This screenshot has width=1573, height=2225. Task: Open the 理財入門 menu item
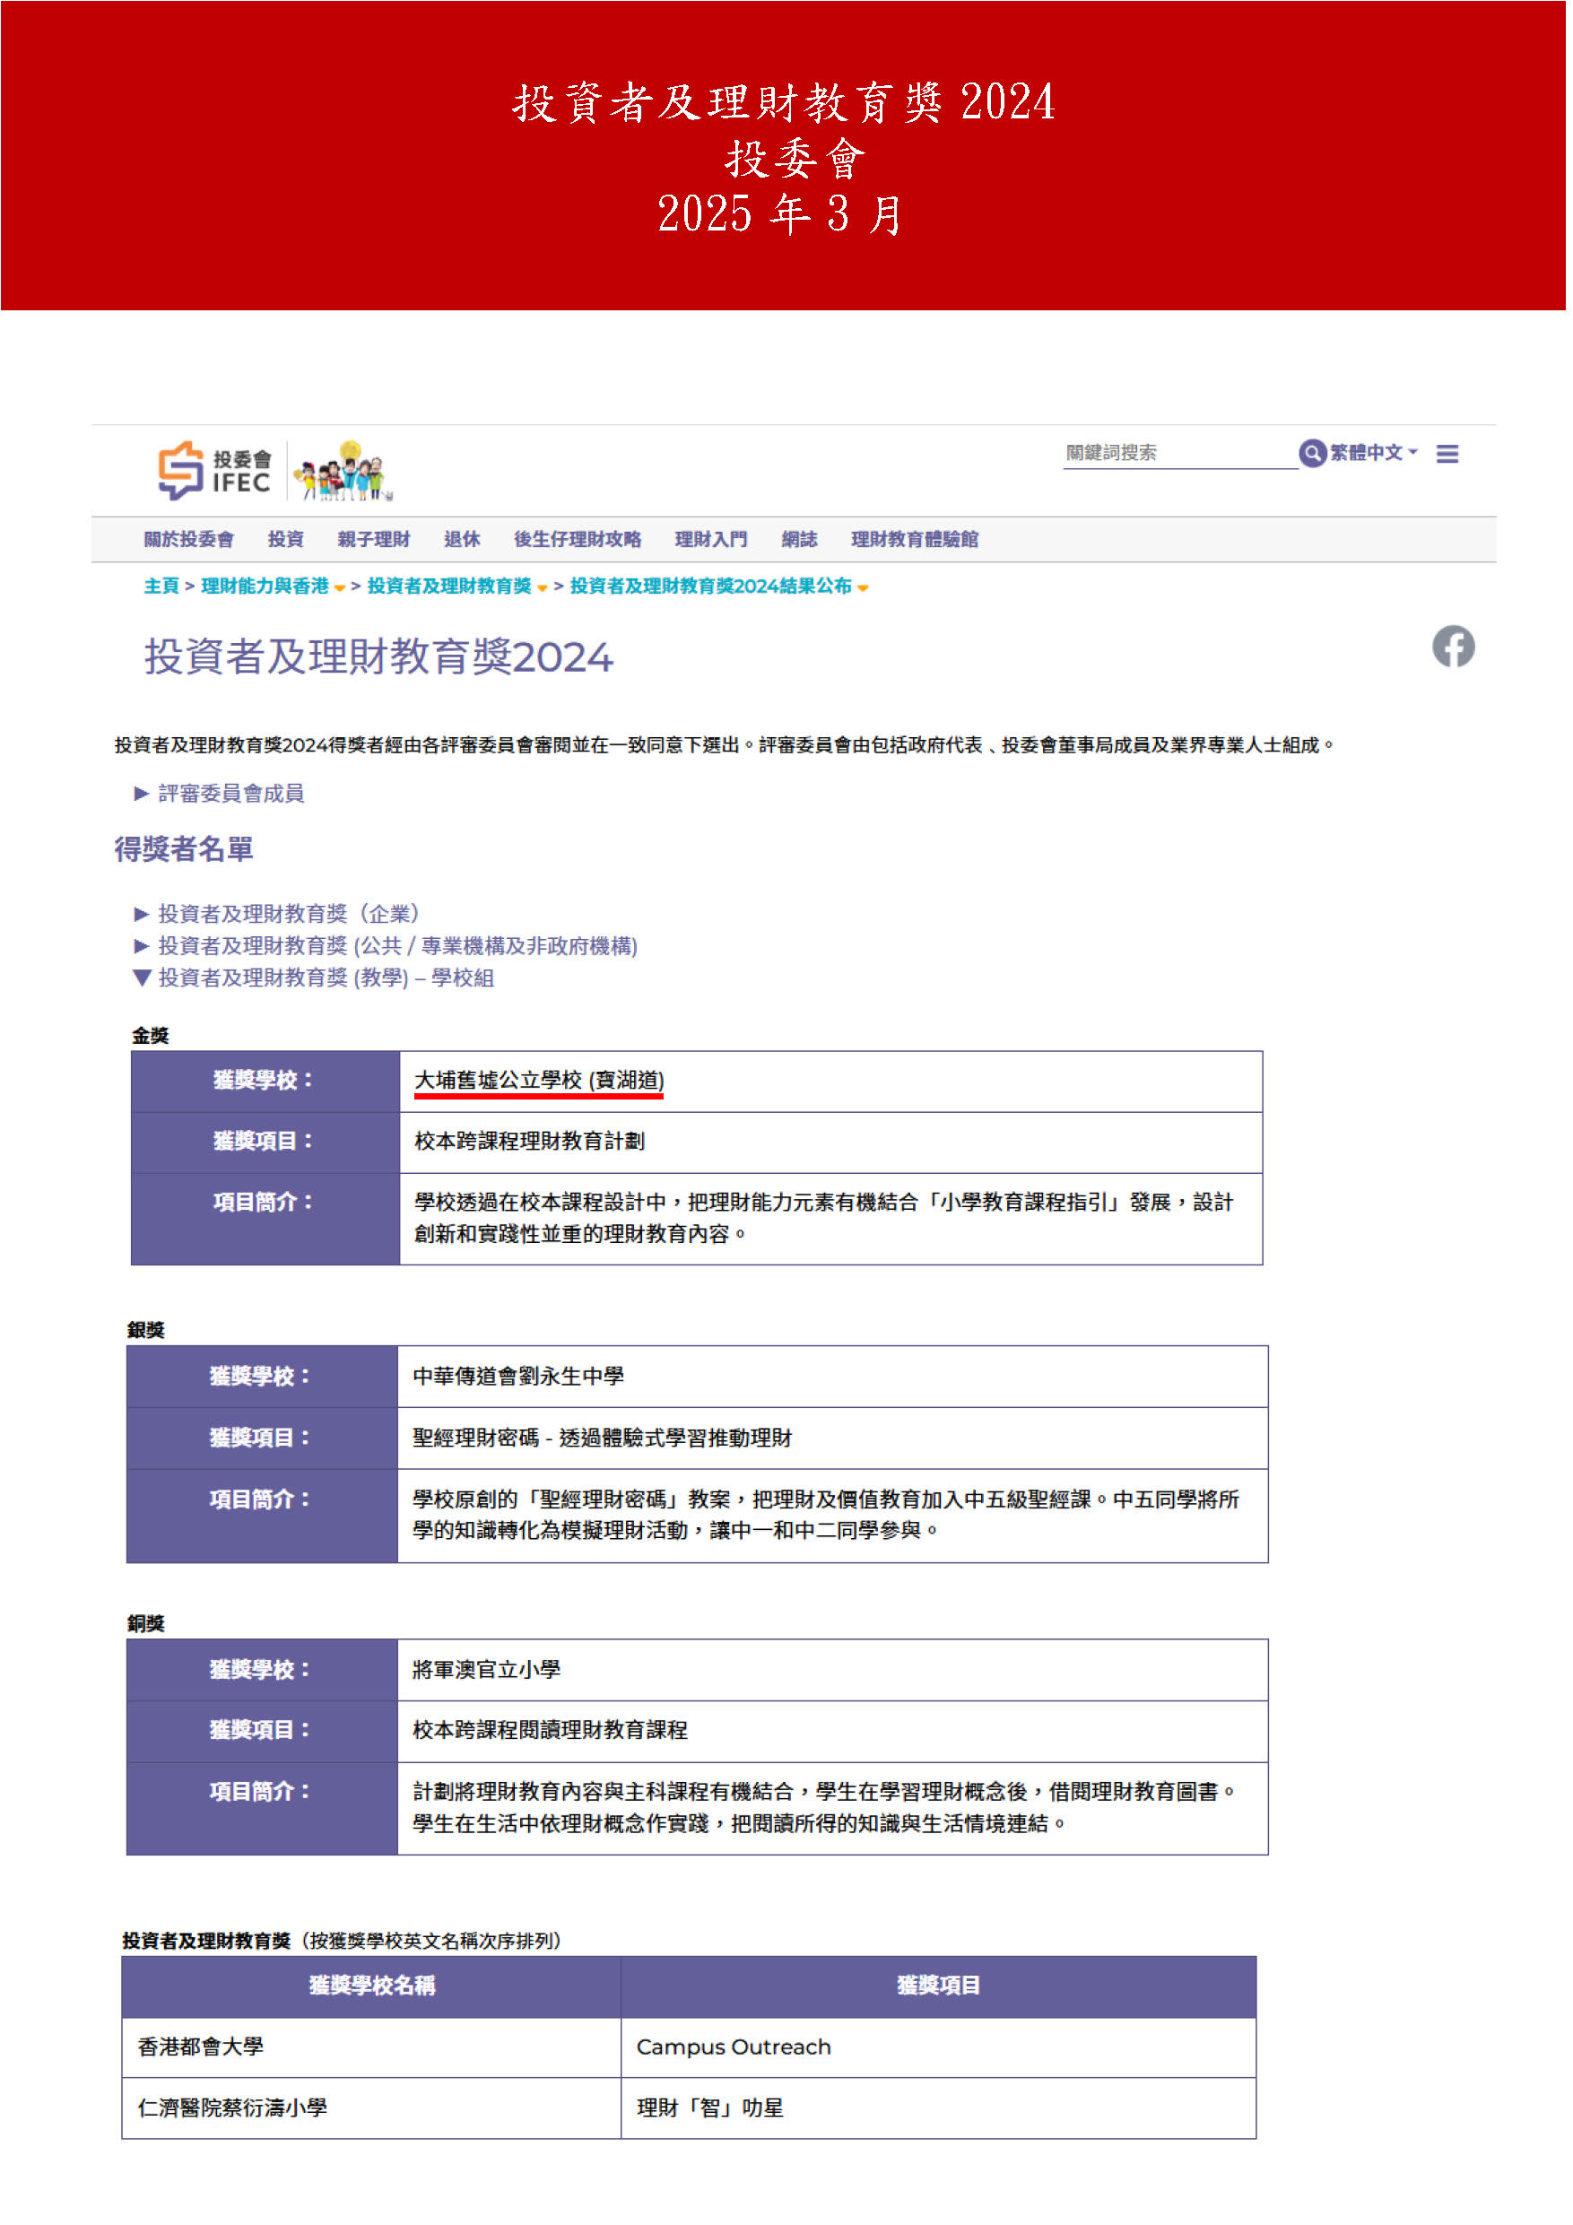[711, 539]
